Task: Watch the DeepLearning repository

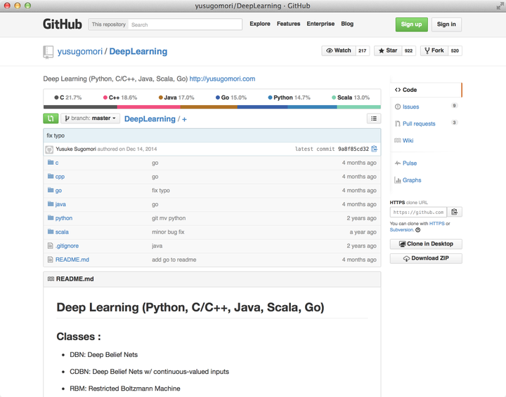Action: 339,51
